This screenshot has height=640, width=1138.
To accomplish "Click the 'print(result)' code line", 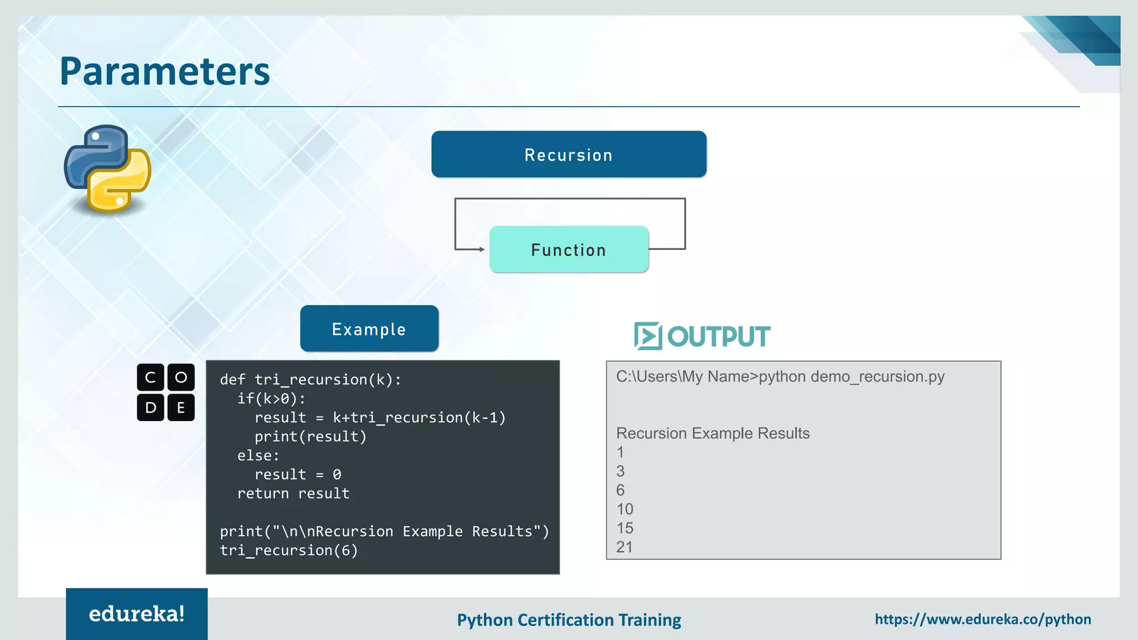I will pos(311,437).
